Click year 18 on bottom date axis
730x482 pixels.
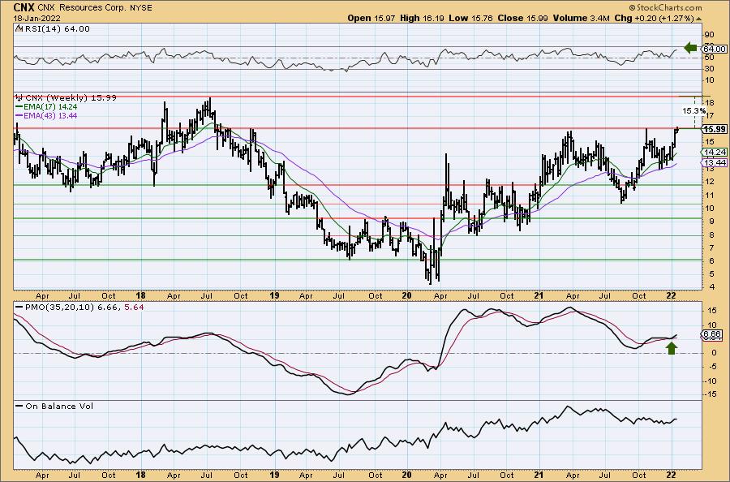click(140, 475)
